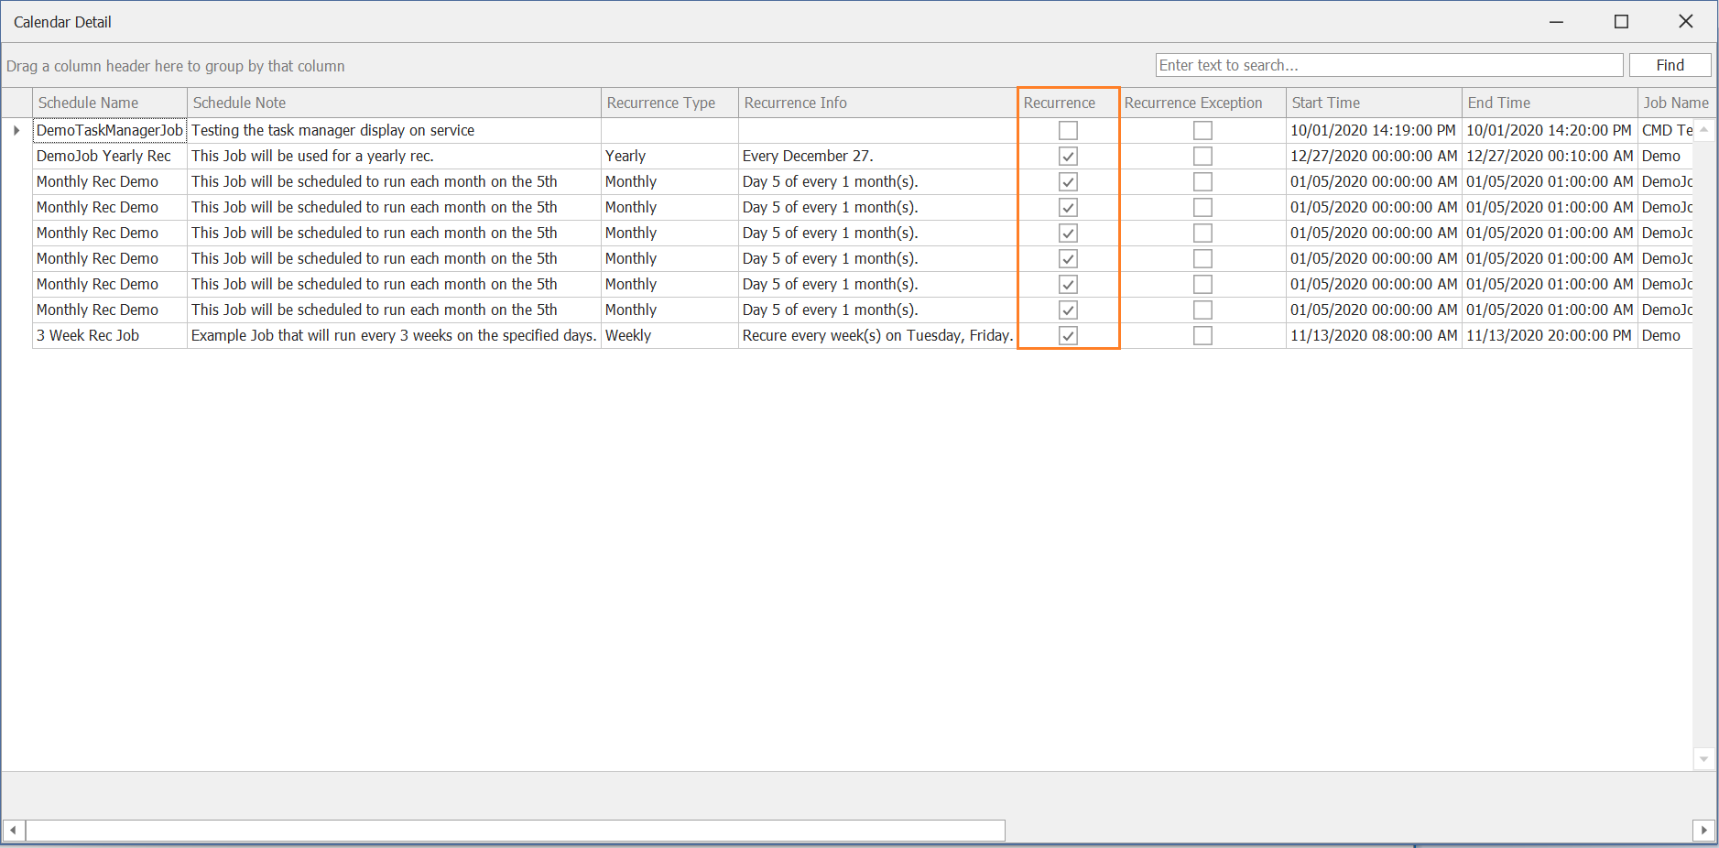Maximize the Calendar Detail window
Image resolution: width=1719 pixels, height=848 pixels.
[x=1621, y=22]
